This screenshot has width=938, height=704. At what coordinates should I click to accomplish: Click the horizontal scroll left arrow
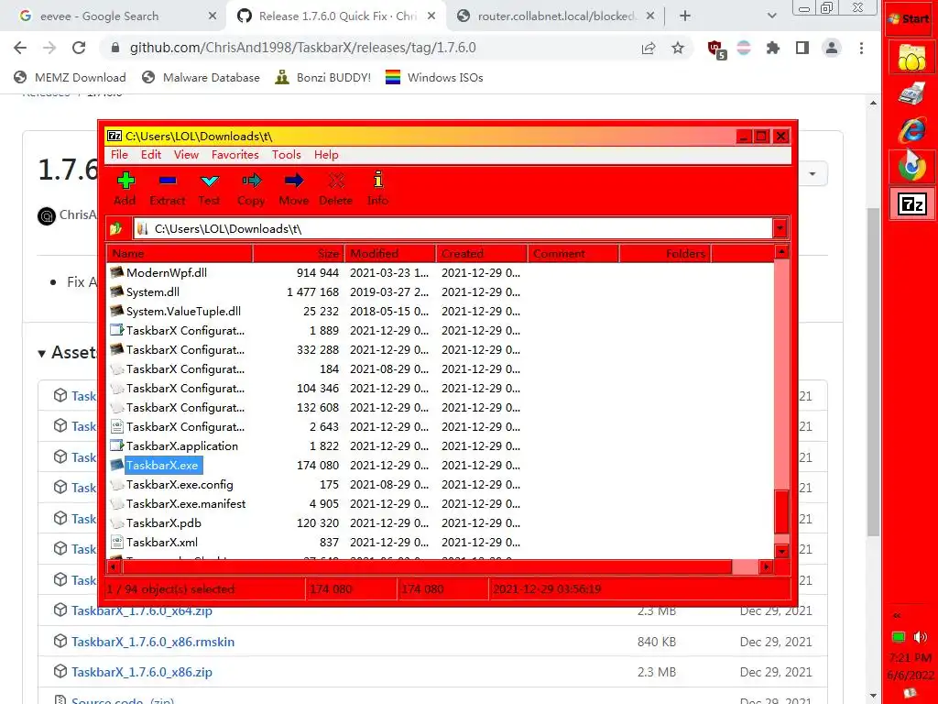pyautogui.click(x=114, y=566)
